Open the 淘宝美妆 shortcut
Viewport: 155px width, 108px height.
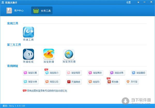tap(96, 73)
